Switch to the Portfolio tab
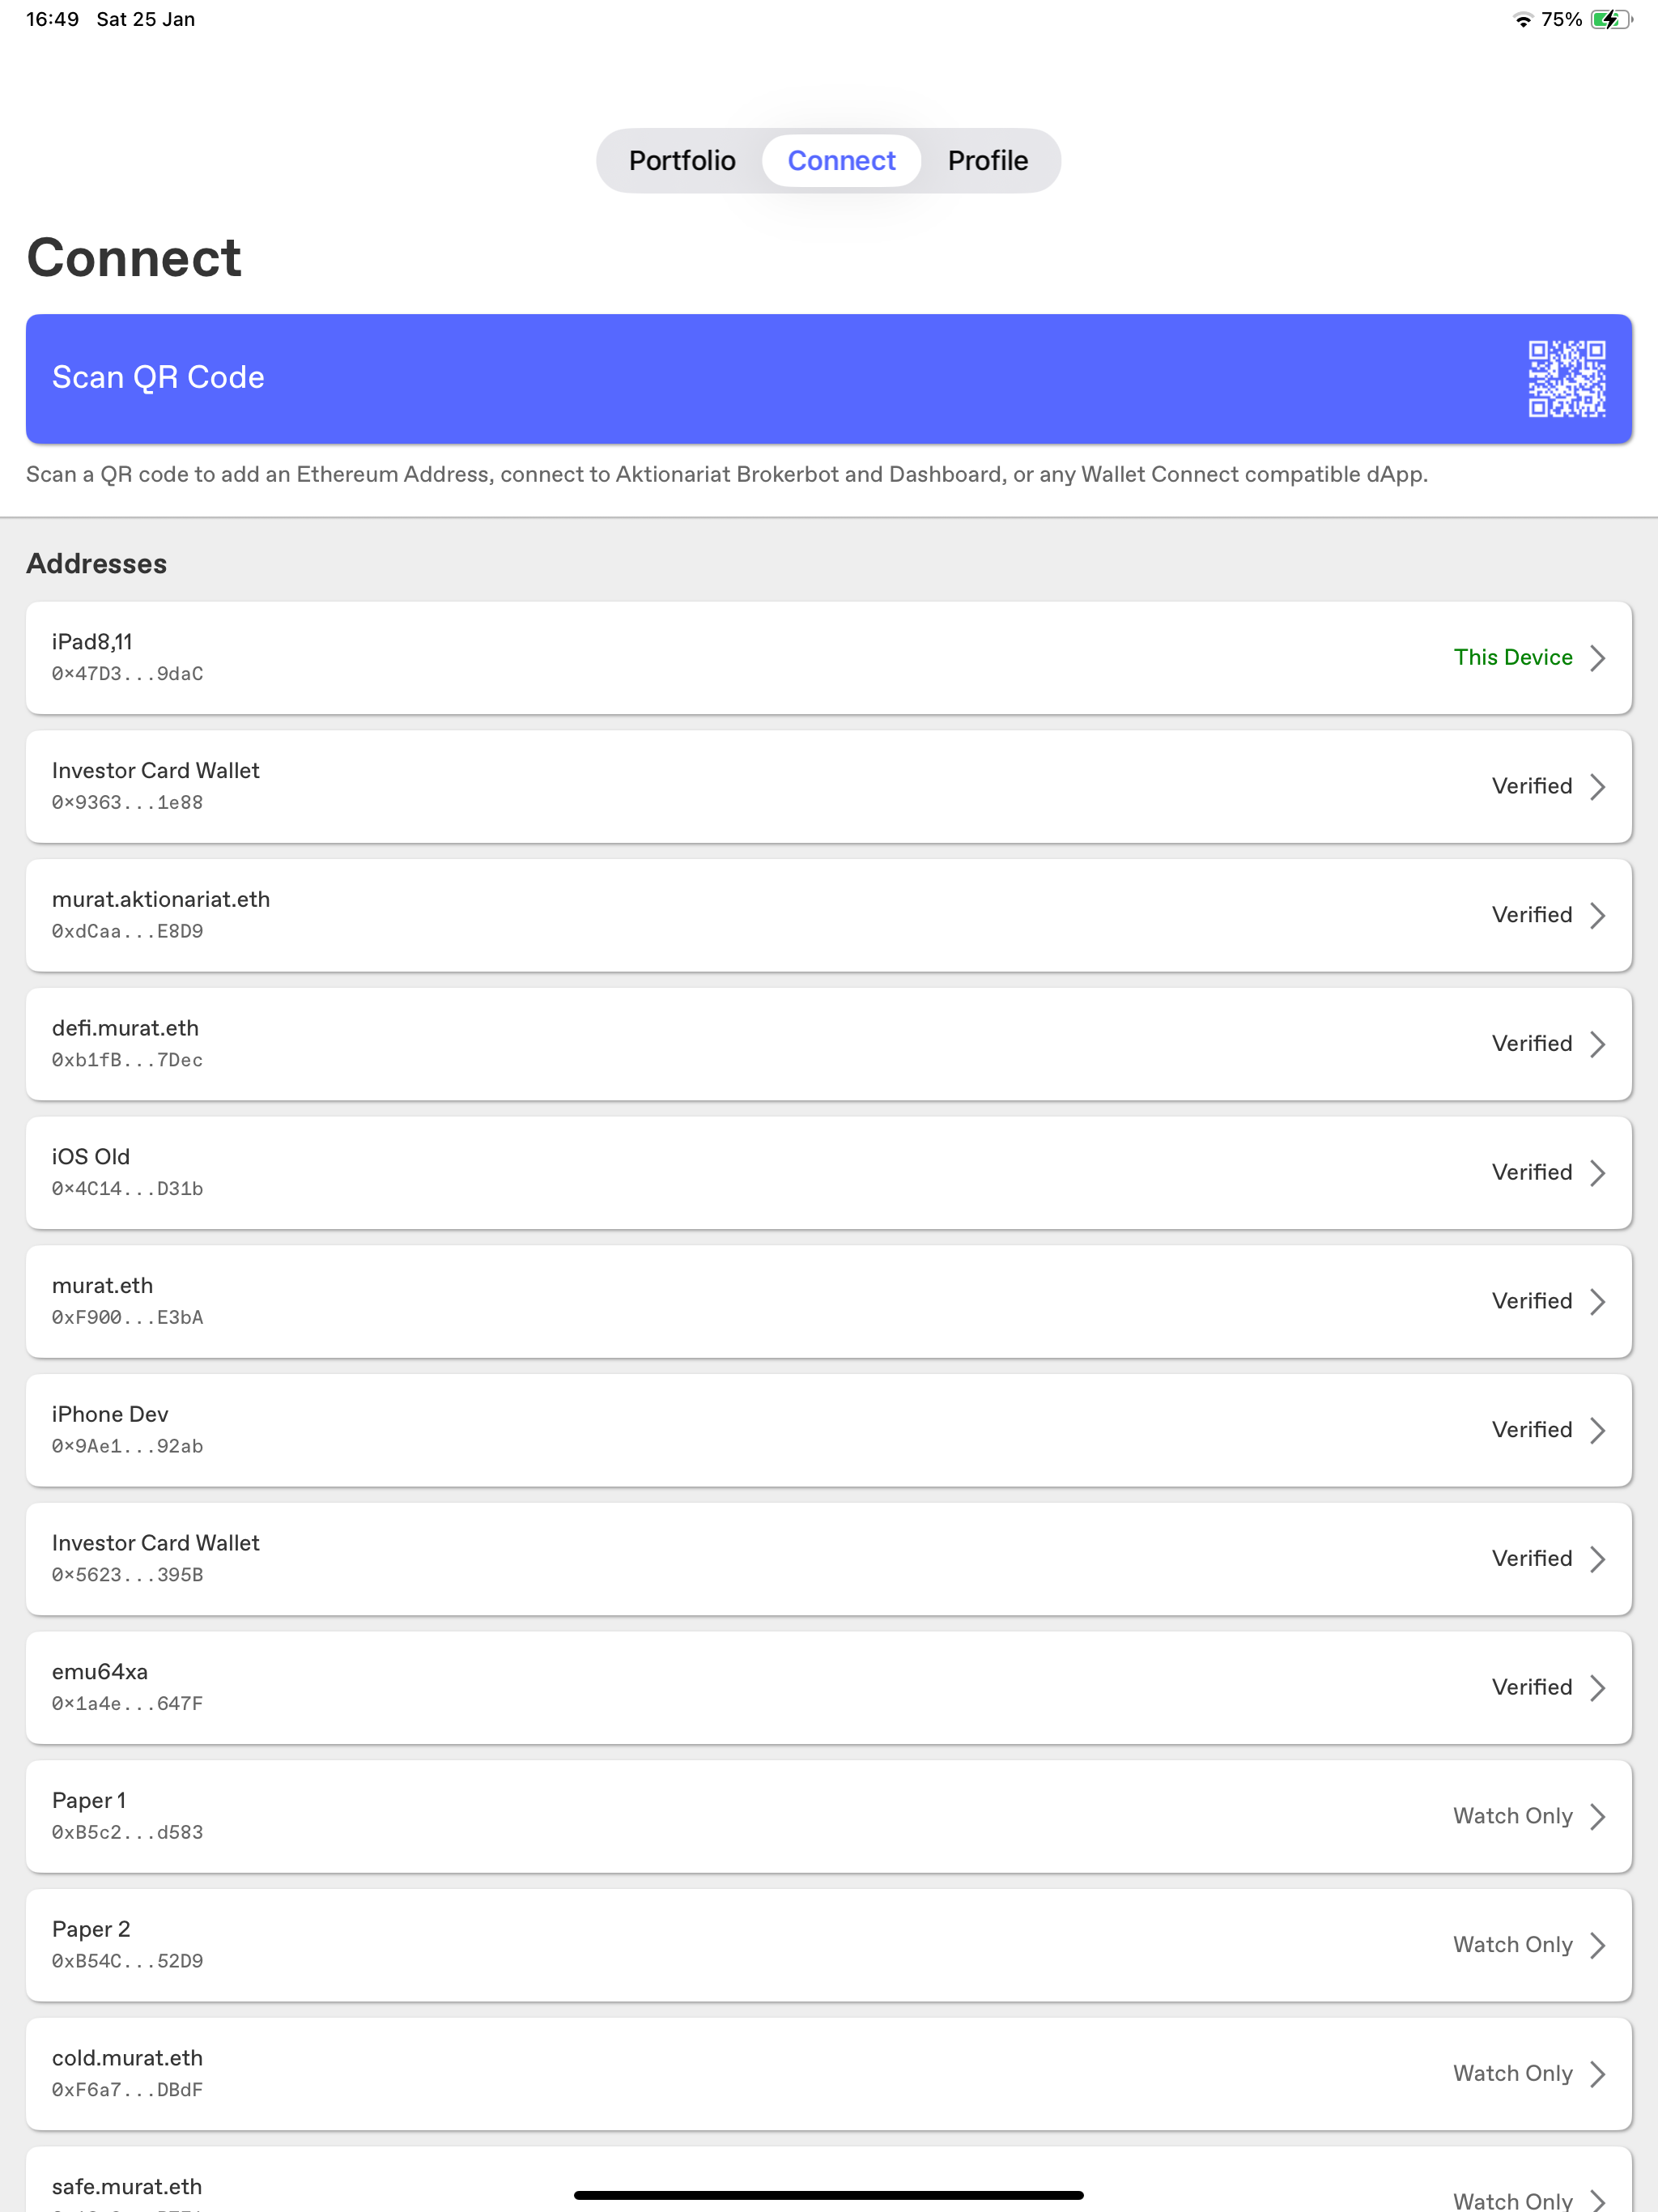 pos(682,161)
